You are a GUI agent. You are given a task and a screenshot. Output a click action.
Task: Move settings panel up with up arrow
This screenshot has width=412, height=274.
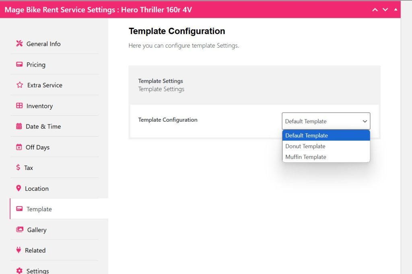(375, 10)
